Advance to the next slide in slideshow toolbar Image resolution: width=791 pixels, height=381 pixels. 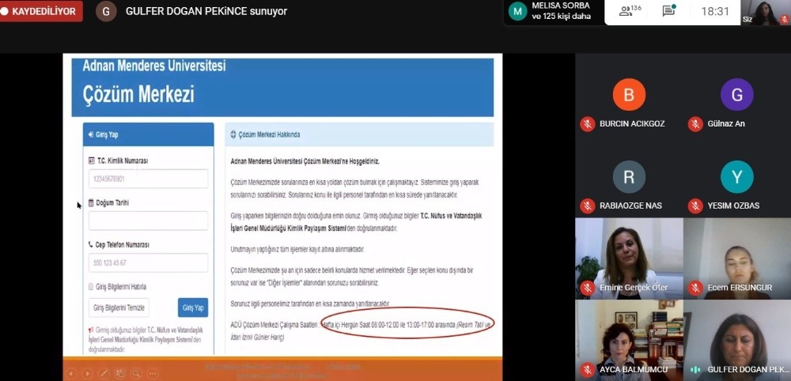(x=87, y=373)
